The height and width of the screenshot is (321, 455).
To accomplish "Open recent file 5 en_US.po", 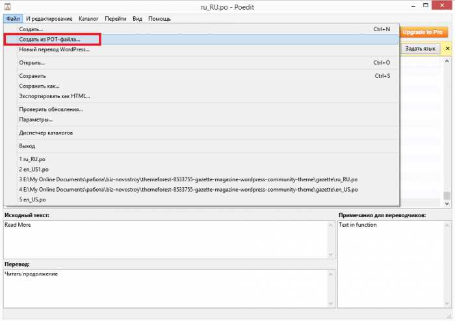I will click(201, 199).
